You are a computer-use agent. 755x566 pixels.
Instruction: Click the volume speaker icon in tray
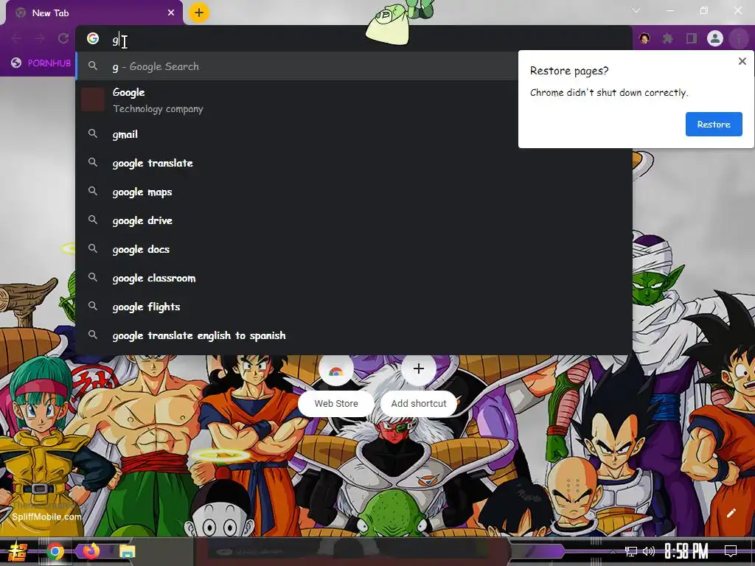649,551
